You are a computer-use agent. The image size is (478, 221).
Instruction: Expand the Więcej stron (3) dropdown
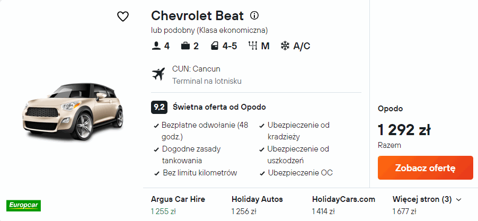pyautogui.click(x=427, y=200)
